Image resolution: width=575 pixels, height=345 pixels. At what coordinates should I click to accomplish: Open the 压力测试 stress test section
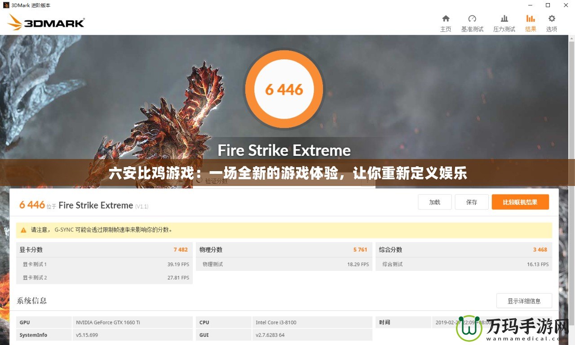point(504,23)
